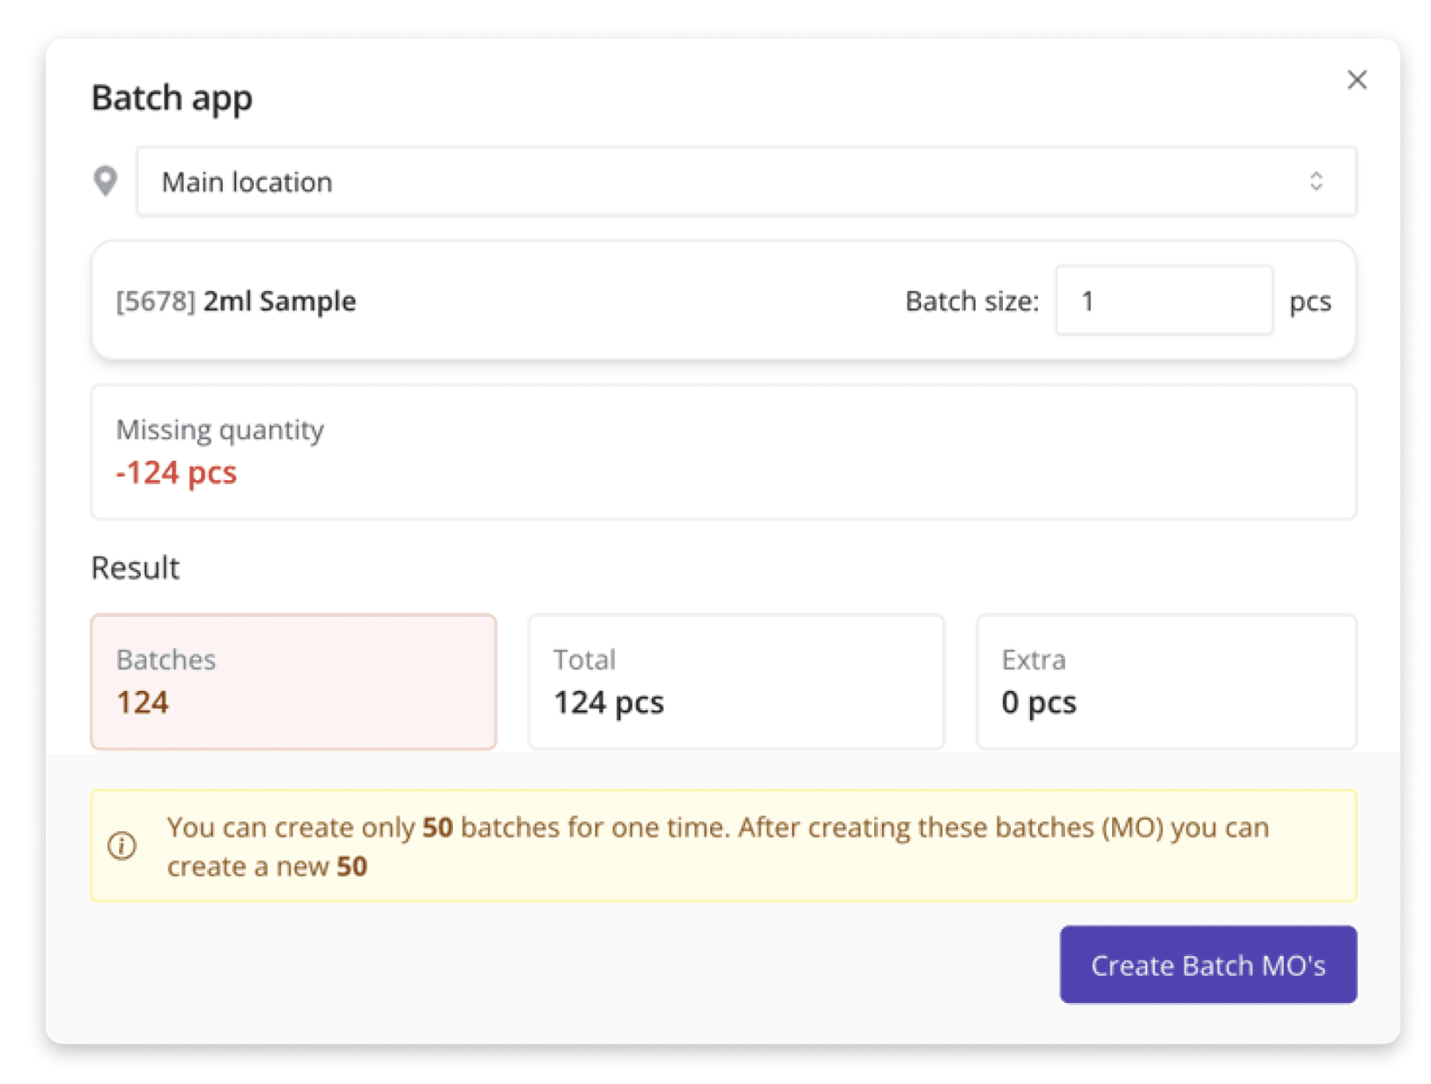Screen dimensions: 1431x1084
Task: Click the [5678] 2ml Sample product label
Action: [236, 301]
